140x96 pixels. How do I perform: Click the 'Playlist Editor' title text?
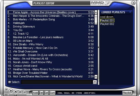44,3
